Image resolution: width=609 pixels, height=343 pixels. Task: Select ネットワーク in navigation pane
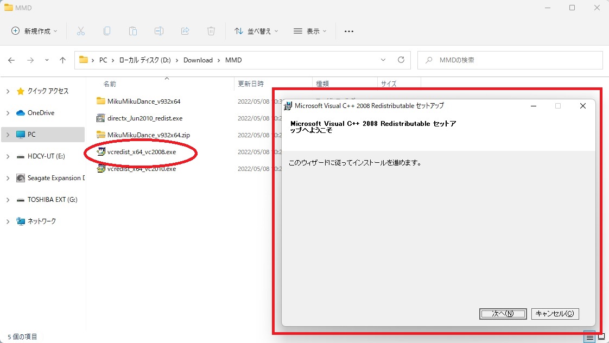point(42,221)
